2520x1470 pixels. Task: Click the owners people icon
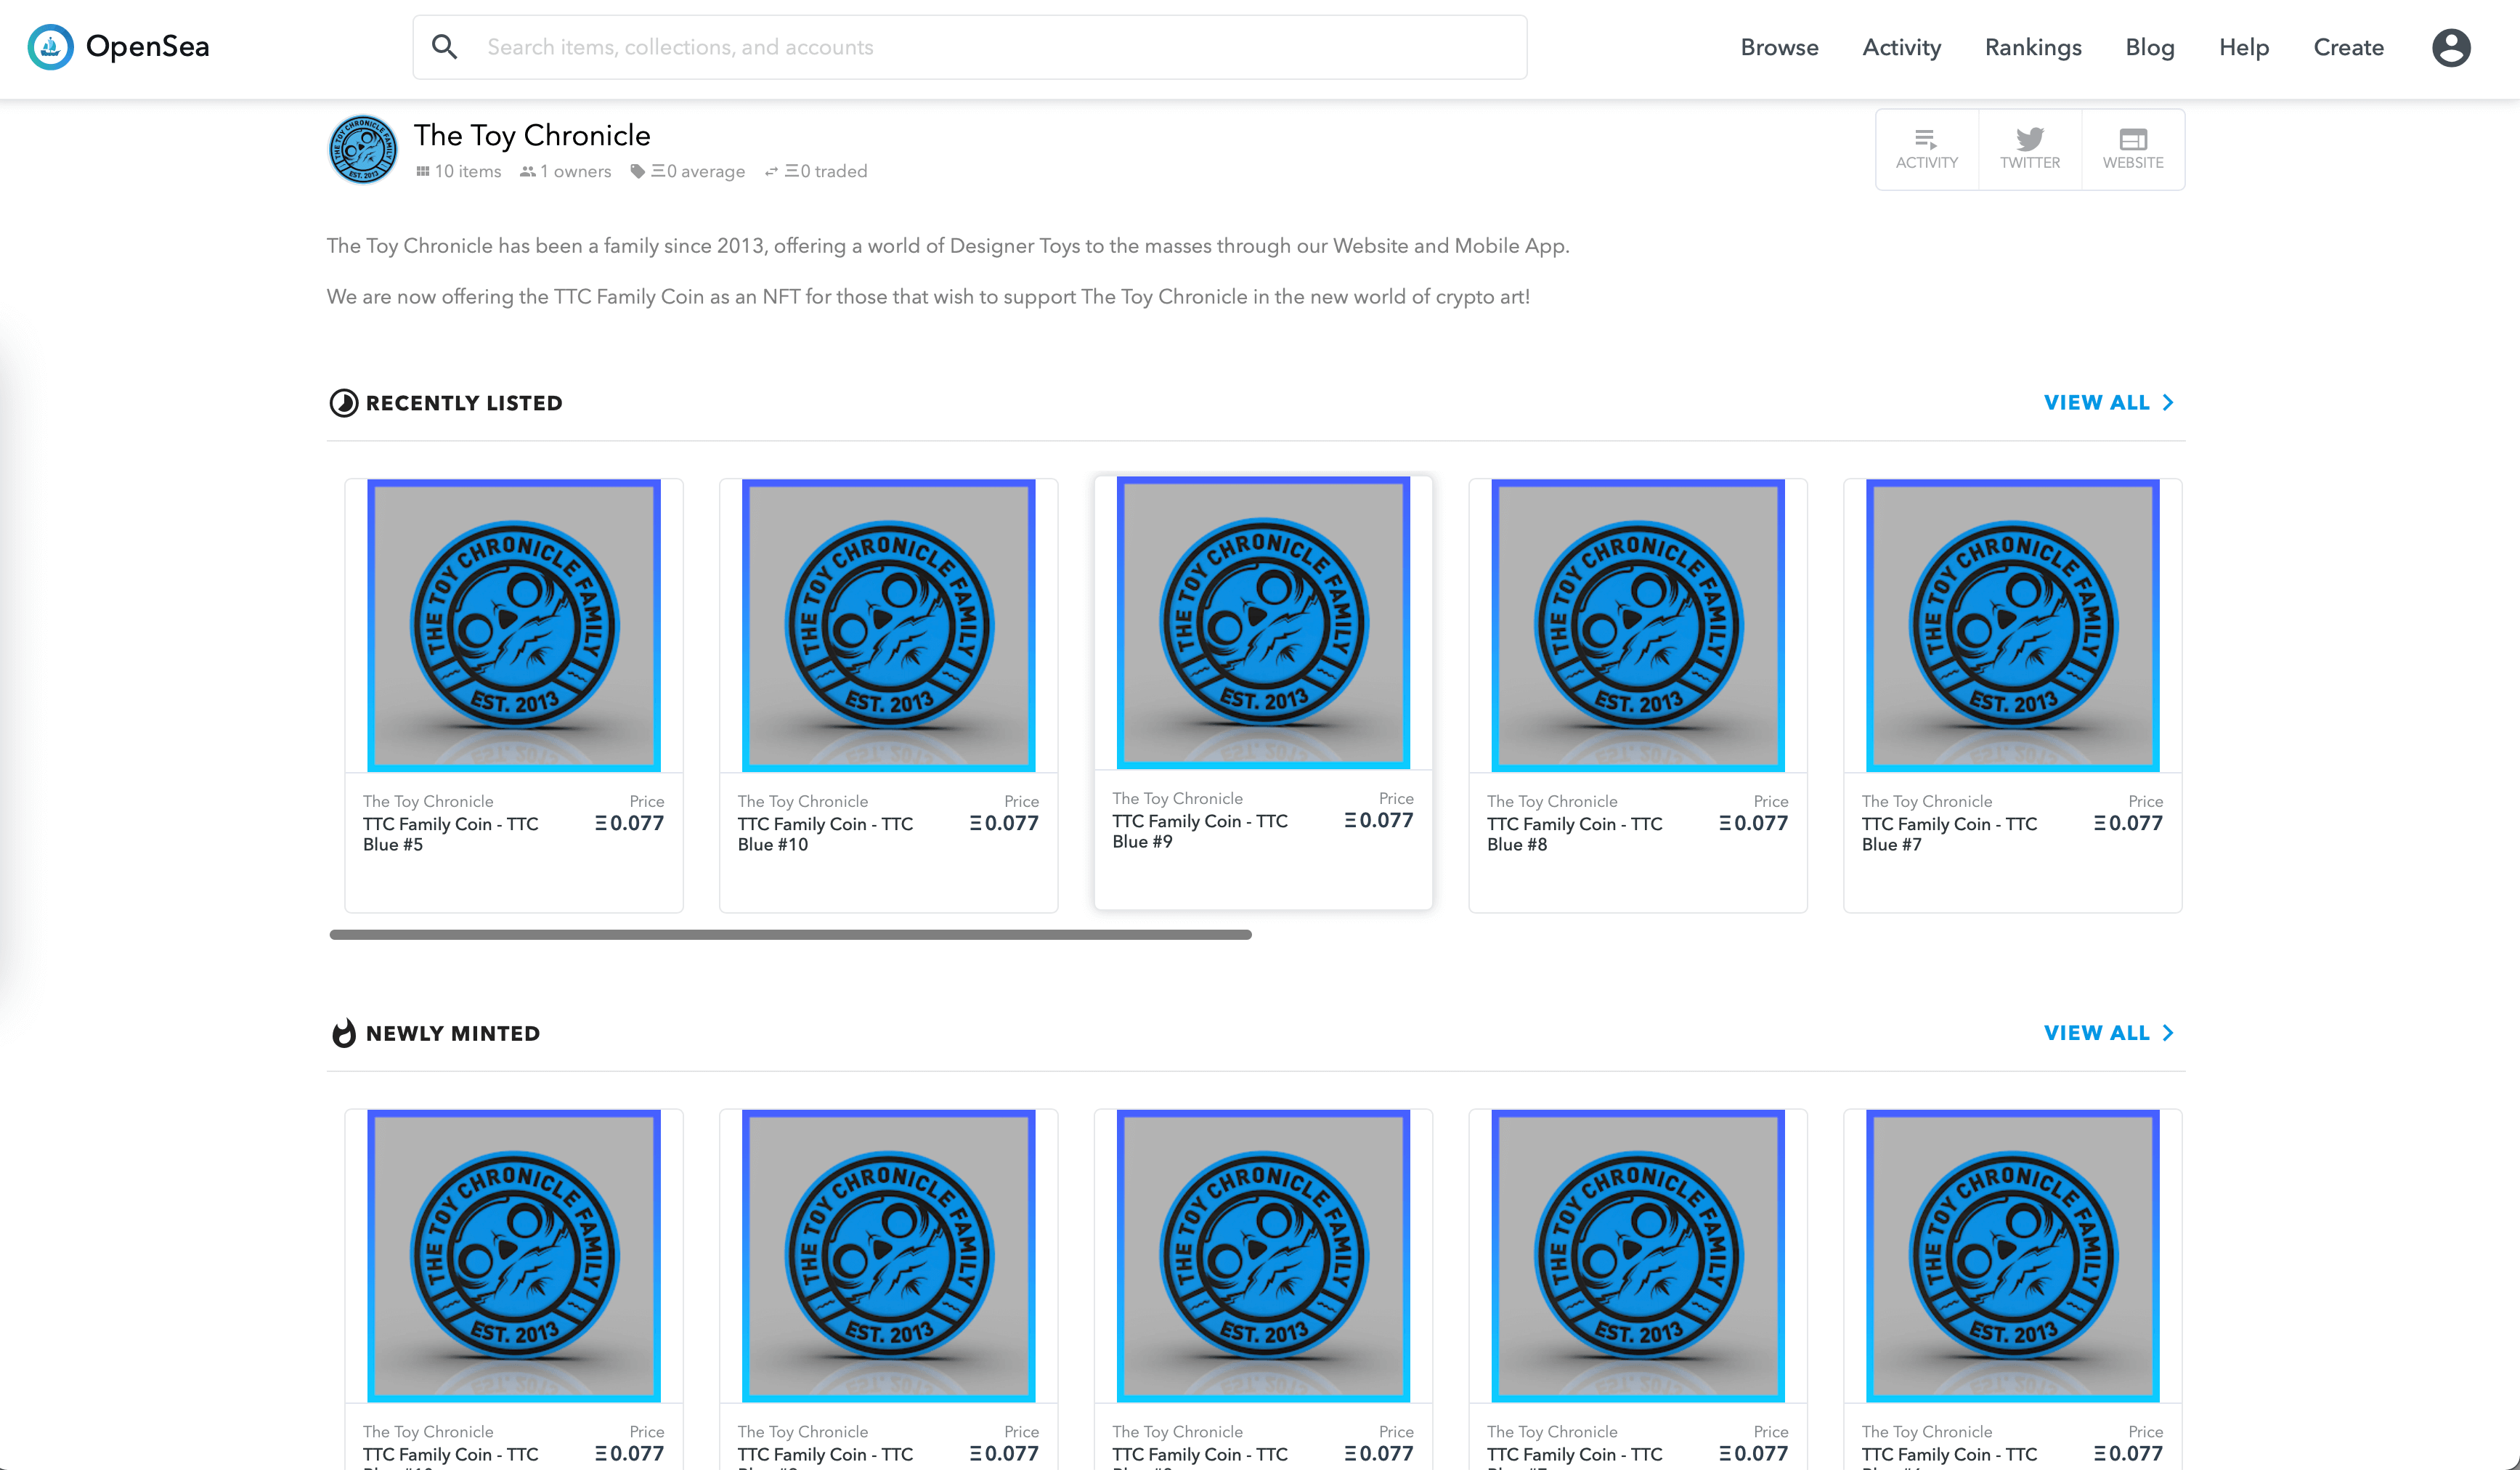tap(528, 171)
